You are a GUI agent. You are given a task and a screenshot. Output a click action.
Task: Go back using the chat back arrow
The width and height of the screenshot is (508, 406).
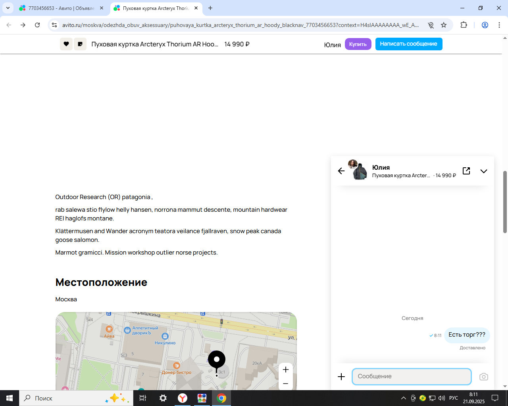pos(341,171)
